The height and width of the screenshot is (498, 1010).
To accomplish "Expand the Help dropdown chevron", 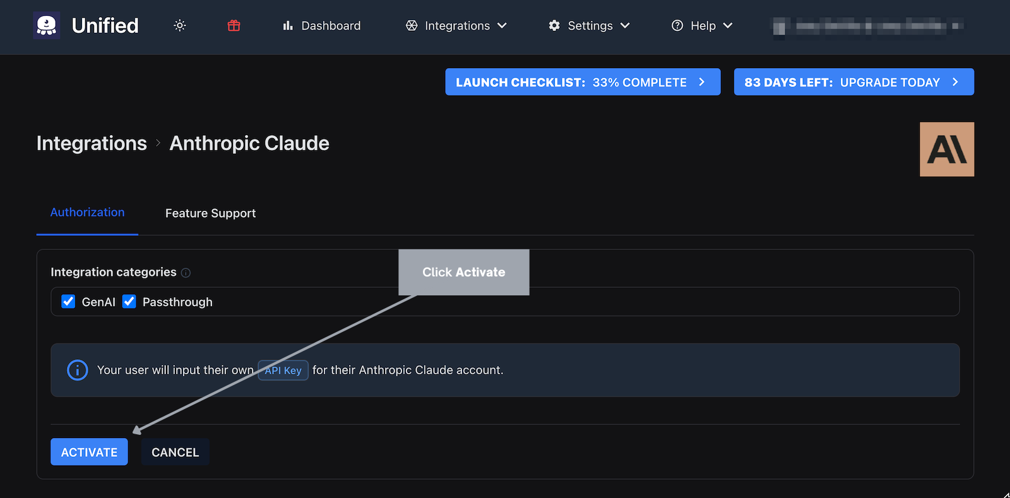I will [x=728, y=25].
